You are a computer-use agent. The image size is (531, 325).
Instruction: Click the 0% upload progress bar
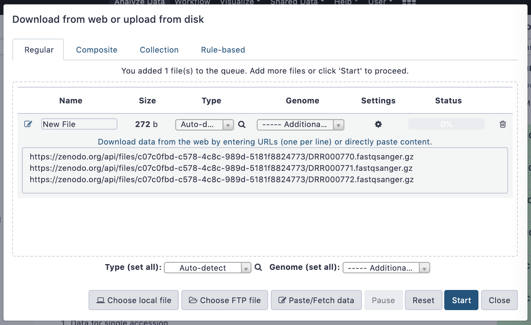[x=446, y=124]
